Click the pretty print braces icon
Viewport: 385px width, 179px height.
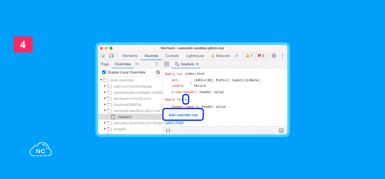pos(168,130)
